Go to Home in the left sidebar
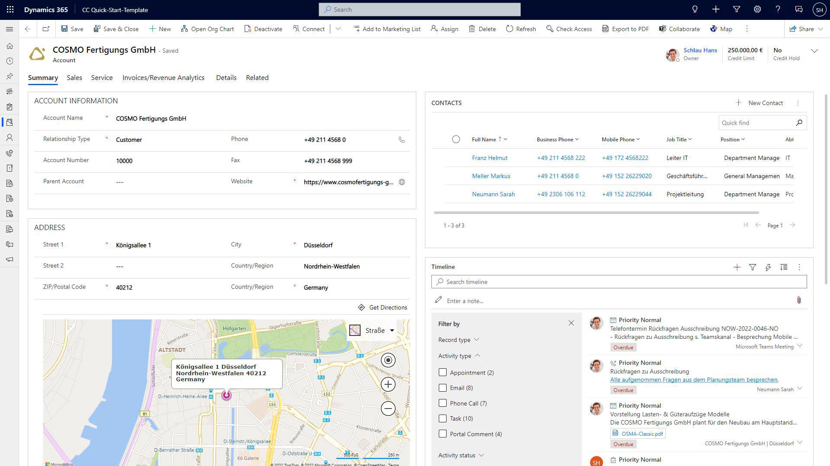 click(10, 46)
